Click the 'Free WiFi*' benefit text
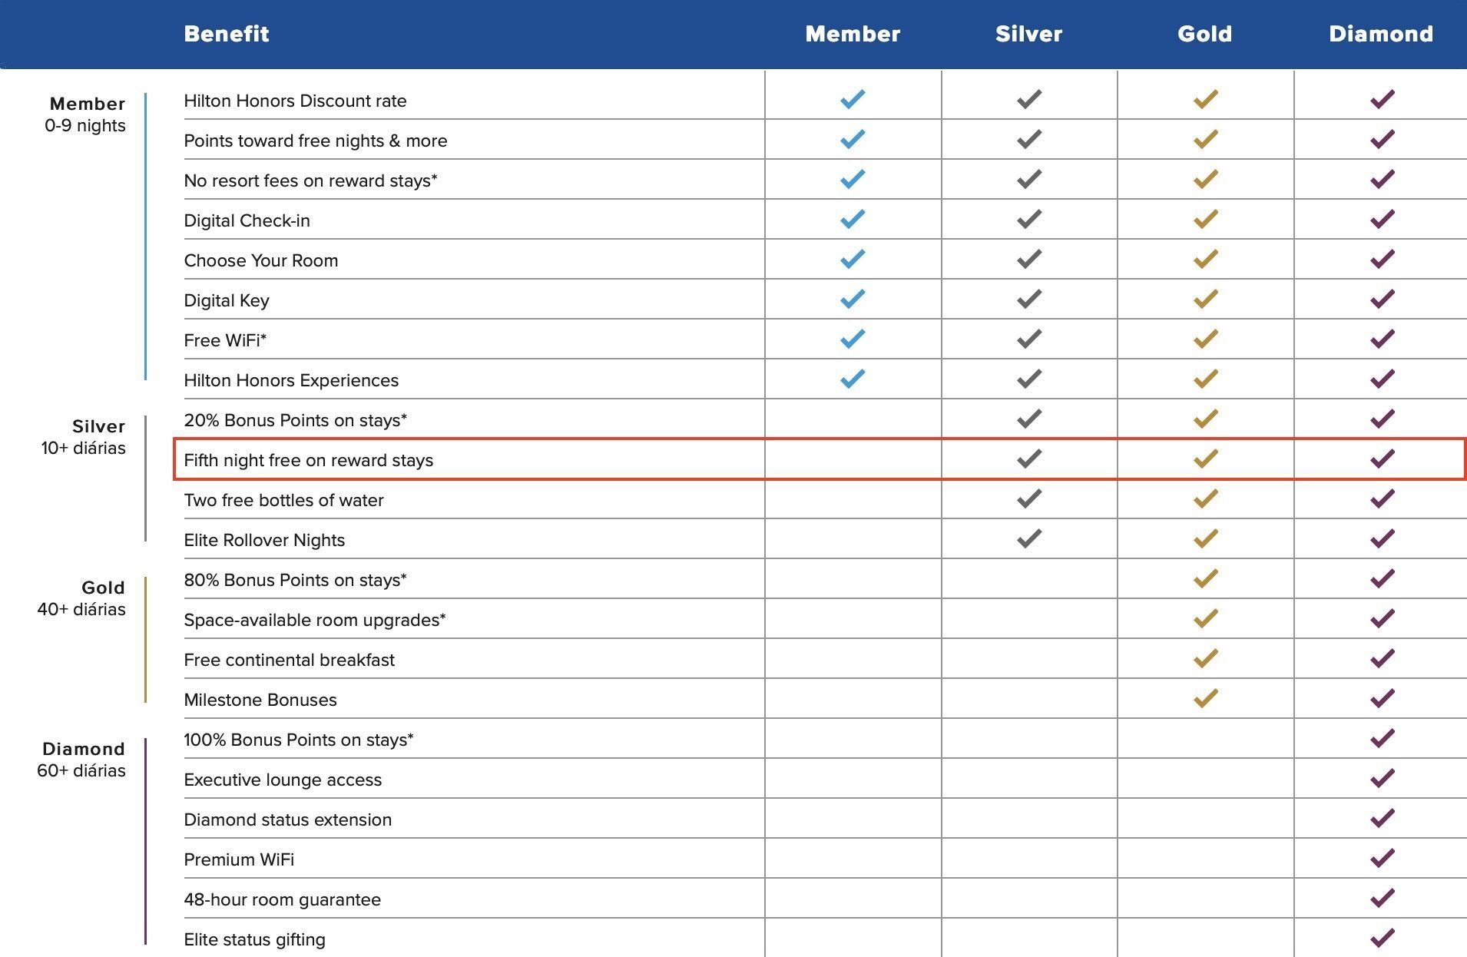 [226, 340]
